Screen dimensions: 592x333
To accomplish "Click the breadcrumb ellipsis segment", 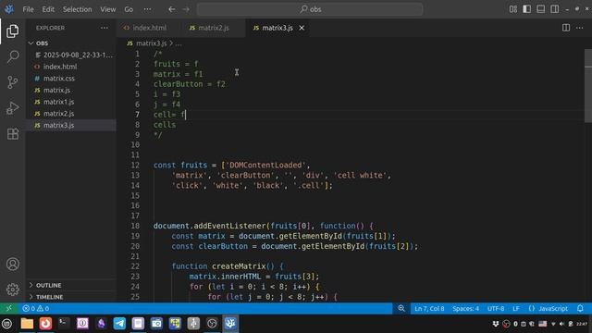I will coord(179,43).
